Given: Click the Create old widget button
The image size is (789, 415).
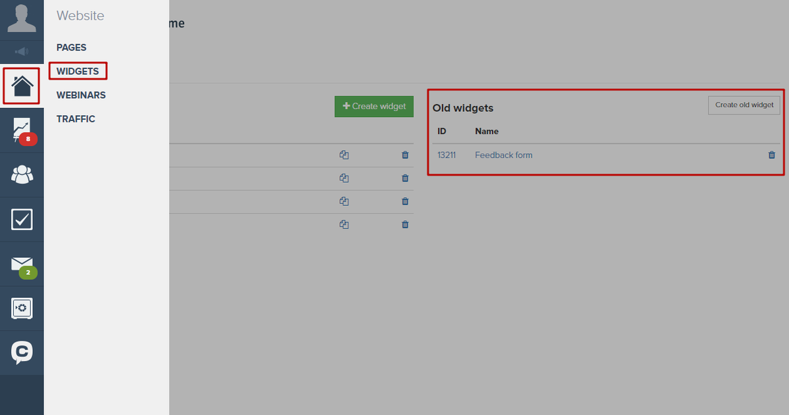Looking at the screenshot, I should point(744,105).
